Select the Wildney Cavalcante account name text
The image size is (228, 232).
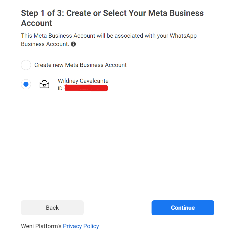coord(83,81)
